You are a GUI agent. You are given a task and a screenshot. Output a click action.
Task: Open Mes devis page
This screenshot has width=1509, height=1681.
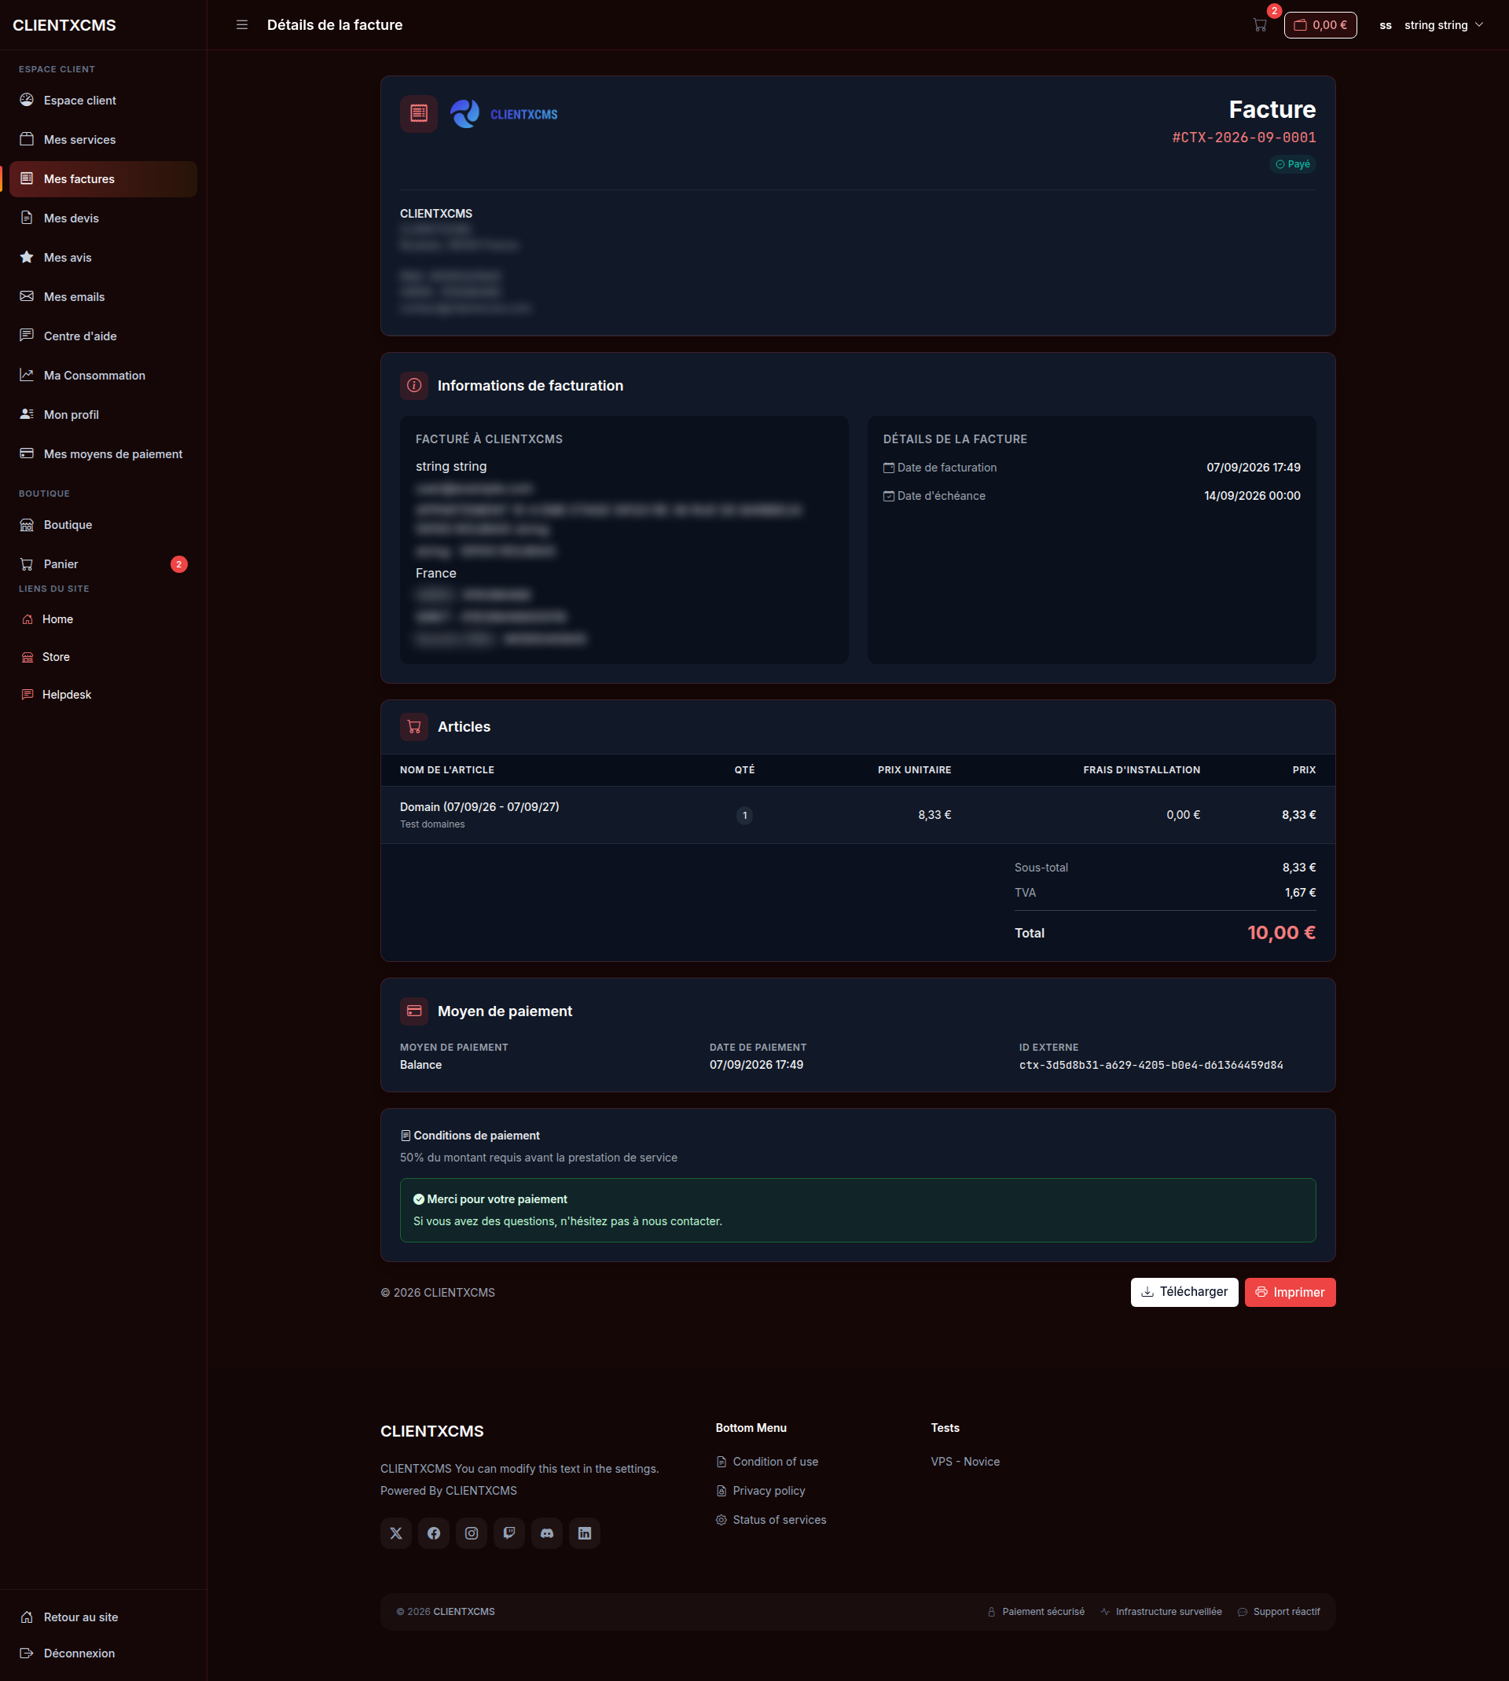pyautogui.click(x=103, y=218)
